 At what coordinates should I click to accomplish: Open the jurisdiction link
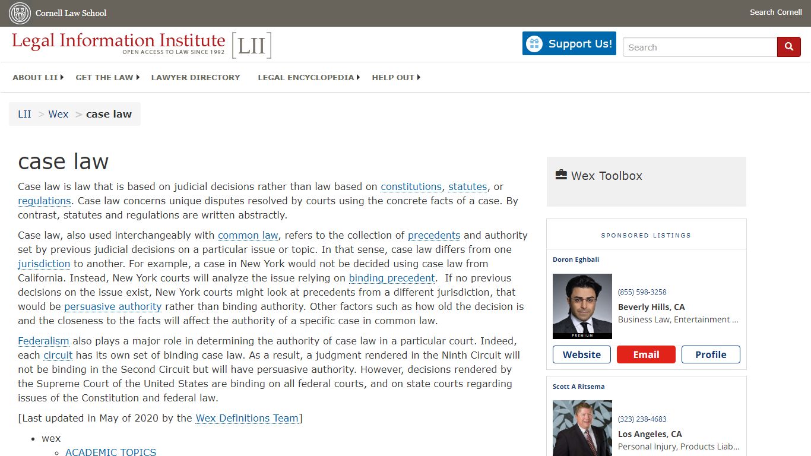tap(44, 264)
